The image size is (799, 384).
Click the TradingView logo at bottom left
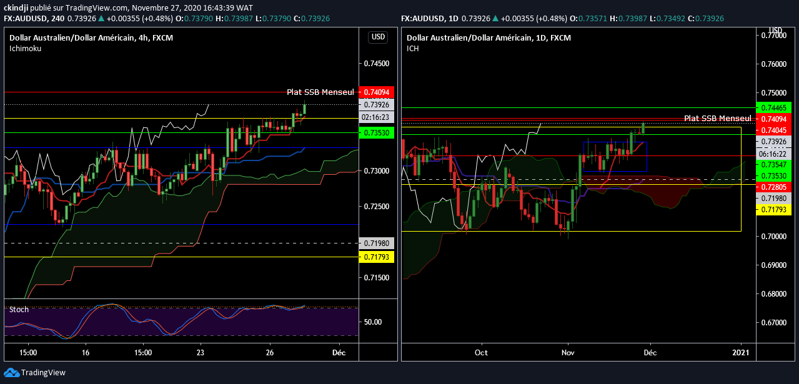pos(35,373)
